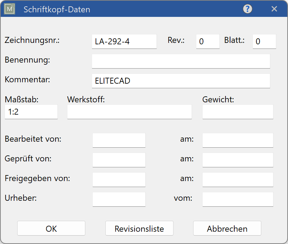Click the Abbrechen button
Screen dimensions: 288x244
pyautogui.click(x=227, y=229)
